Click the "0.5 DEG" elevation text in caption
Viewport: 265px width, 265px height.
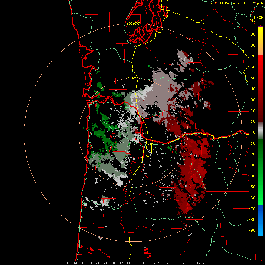[x=136, y=263]
